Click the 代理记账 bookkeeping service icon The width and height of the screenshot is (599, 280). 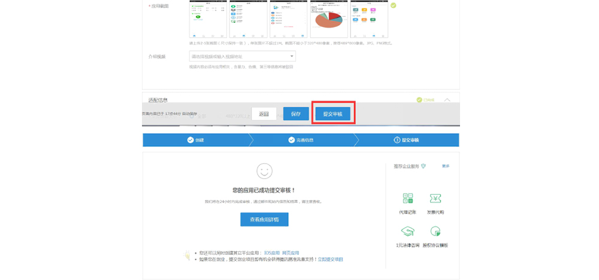[408, 199]
